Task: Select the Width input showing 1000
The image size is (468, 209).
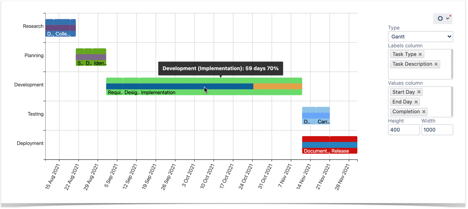Action: pos(437,129)
